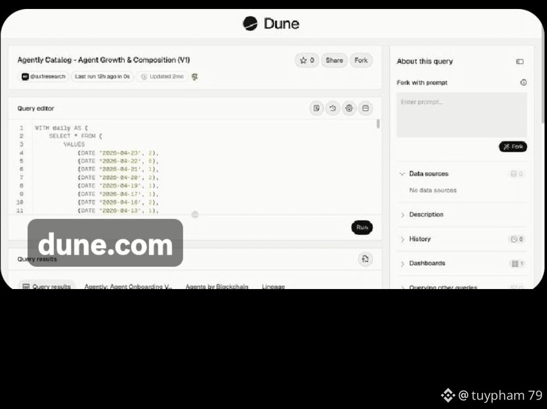Image resolution: width=547 pixels, height=409 pixels.
Task: Collapse the Data sources section
Action: (x=402, y=174)
